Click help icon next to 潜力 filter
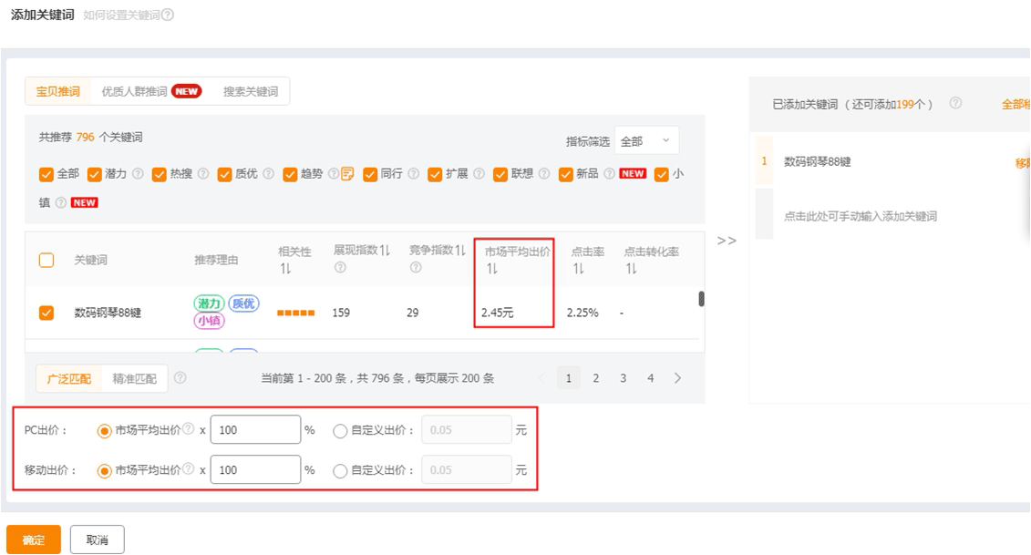Viewport: 1031px width, 555px height. (138, 174)
